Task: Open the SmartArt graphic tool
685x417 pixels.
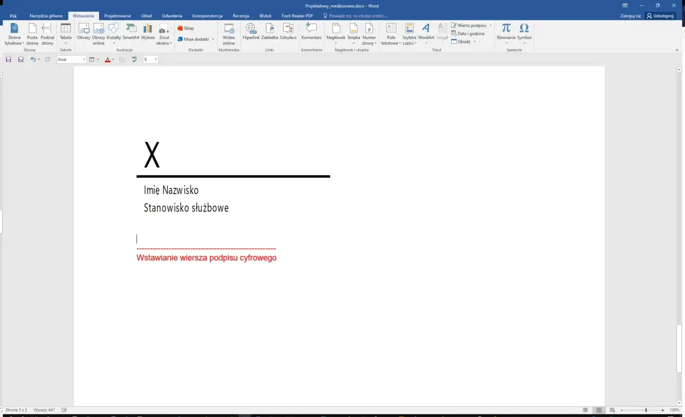Action: (131, 32)
